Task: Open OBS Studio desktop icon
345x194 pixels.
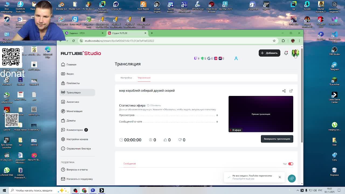Action: 334,51
